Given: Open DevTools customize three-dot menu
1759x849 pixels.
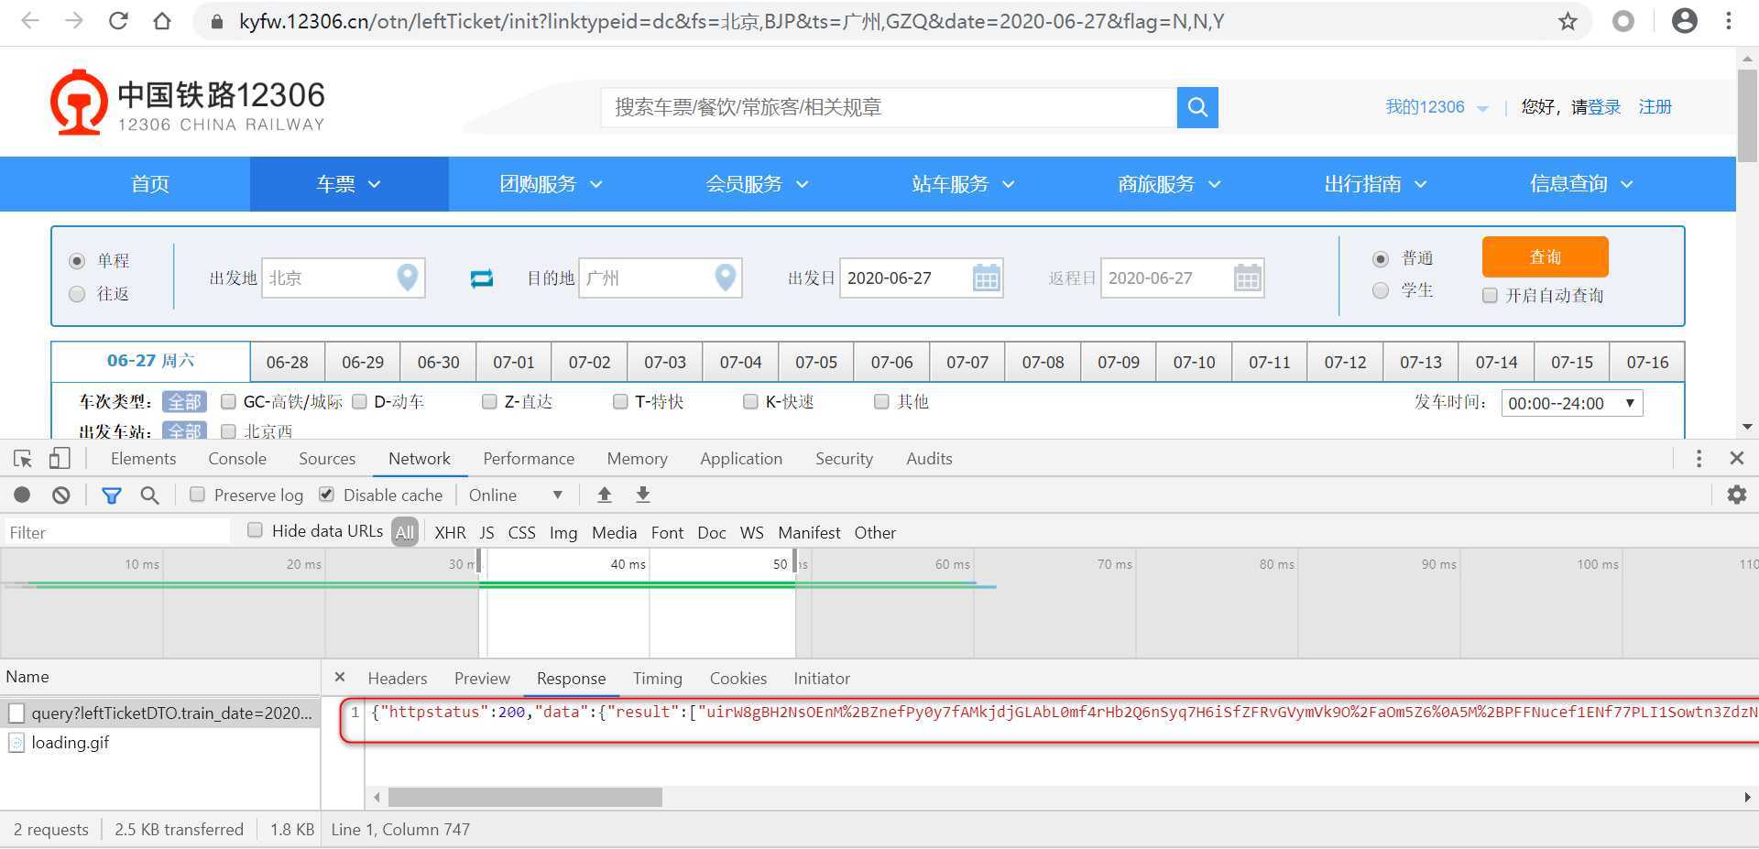Looking at the screenshot, I should (1699, 458).
